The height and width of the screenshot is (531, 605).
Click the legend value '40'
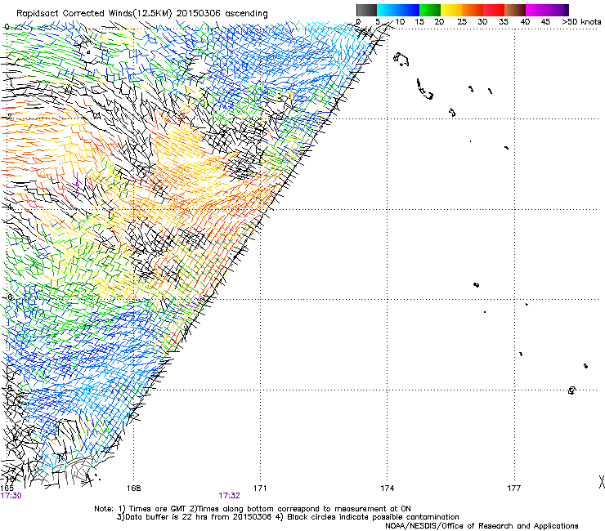(x=525, y=22)
